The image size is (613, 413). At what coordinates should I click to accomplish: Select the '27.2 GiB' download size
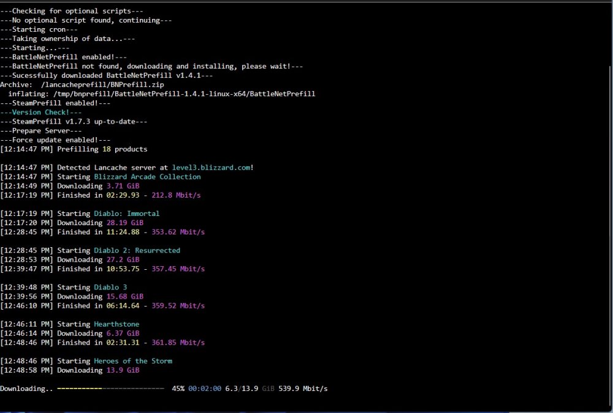click(123, 259)
